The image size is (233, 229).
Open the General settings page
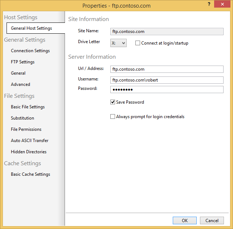pos(18,73)
